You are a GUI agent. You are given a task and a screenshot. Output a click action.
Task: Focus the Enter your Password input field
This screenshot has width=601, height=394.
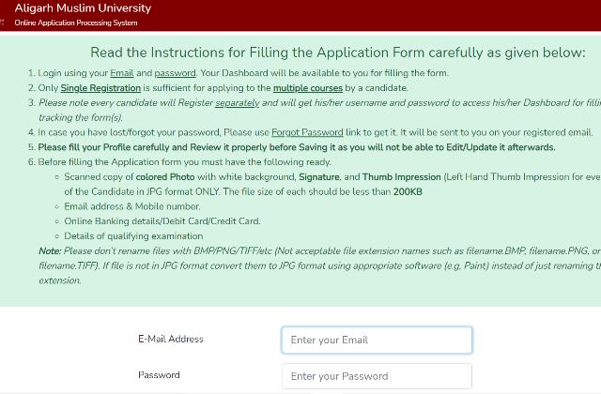[x=377, y=376]
